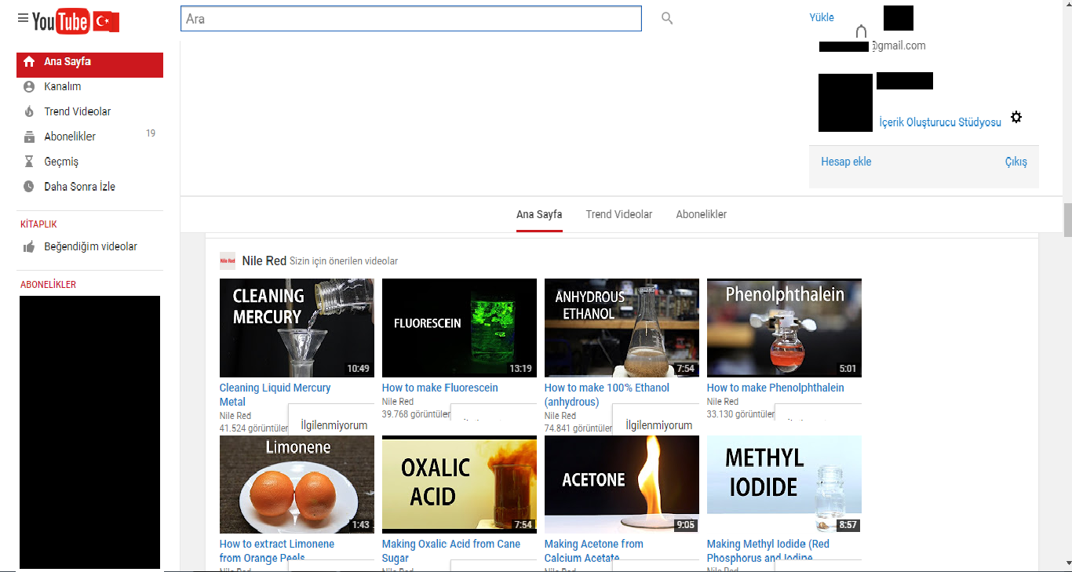This screenshot has width=1072, height=572.
Task: Switch to the Trend Videolar tab above the feed
Action: tap(619, 214)
